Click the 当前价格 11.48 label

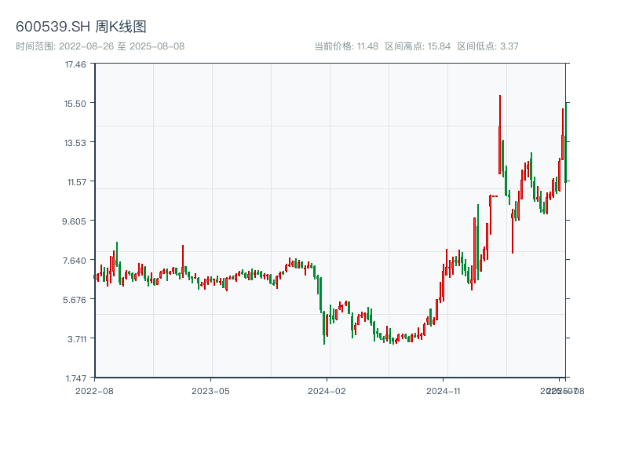pos(346,46)
